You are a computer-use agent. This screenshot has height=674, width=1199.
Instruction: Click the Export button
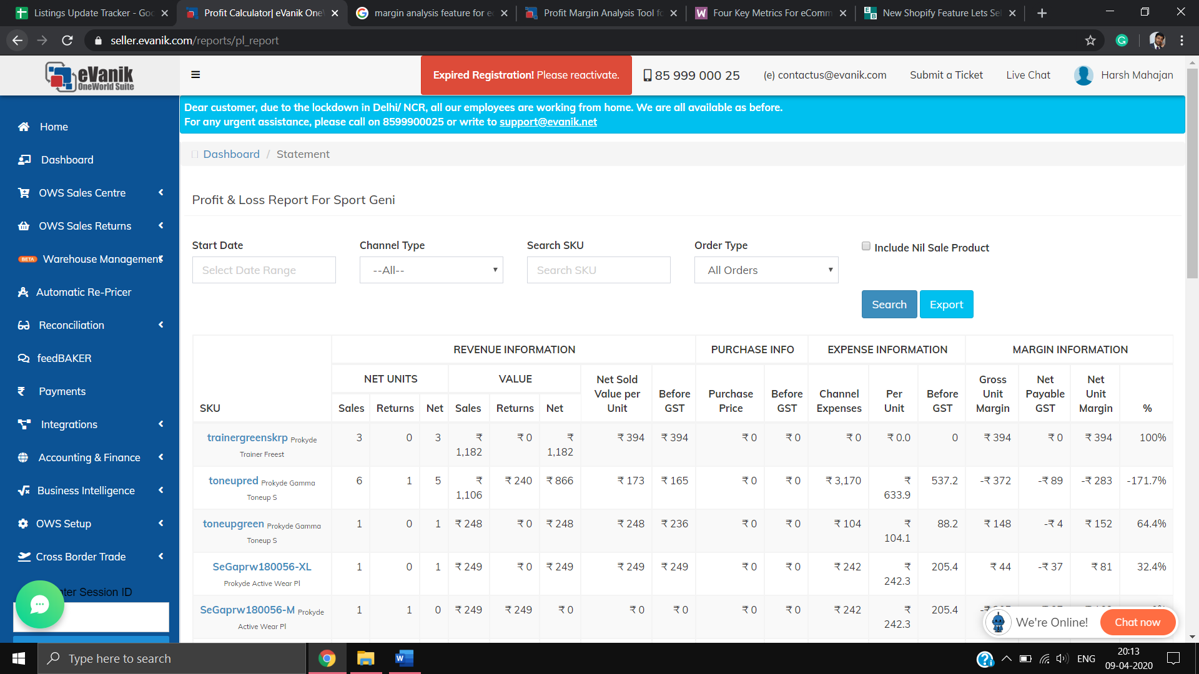tap(946, 305)
